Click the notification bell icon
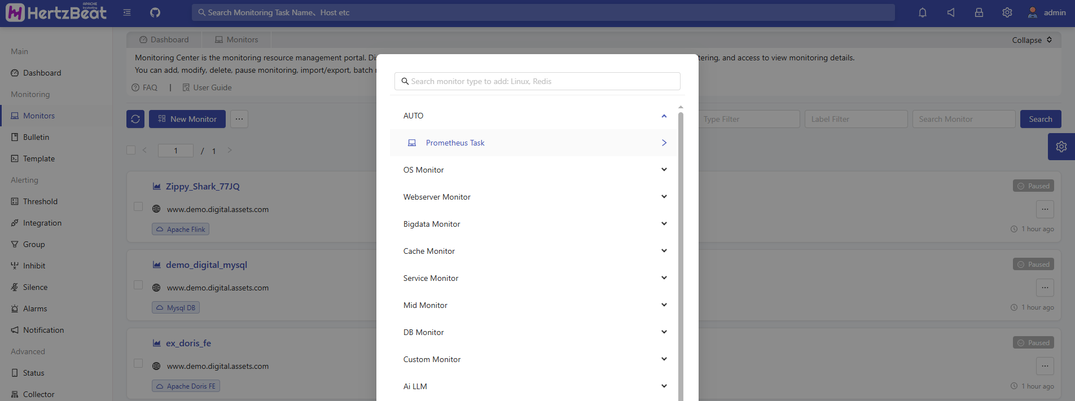 point(923,12)
